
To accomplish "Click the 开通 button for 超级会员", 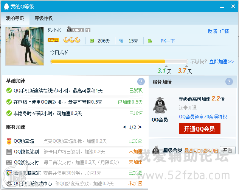I will 228,150.
